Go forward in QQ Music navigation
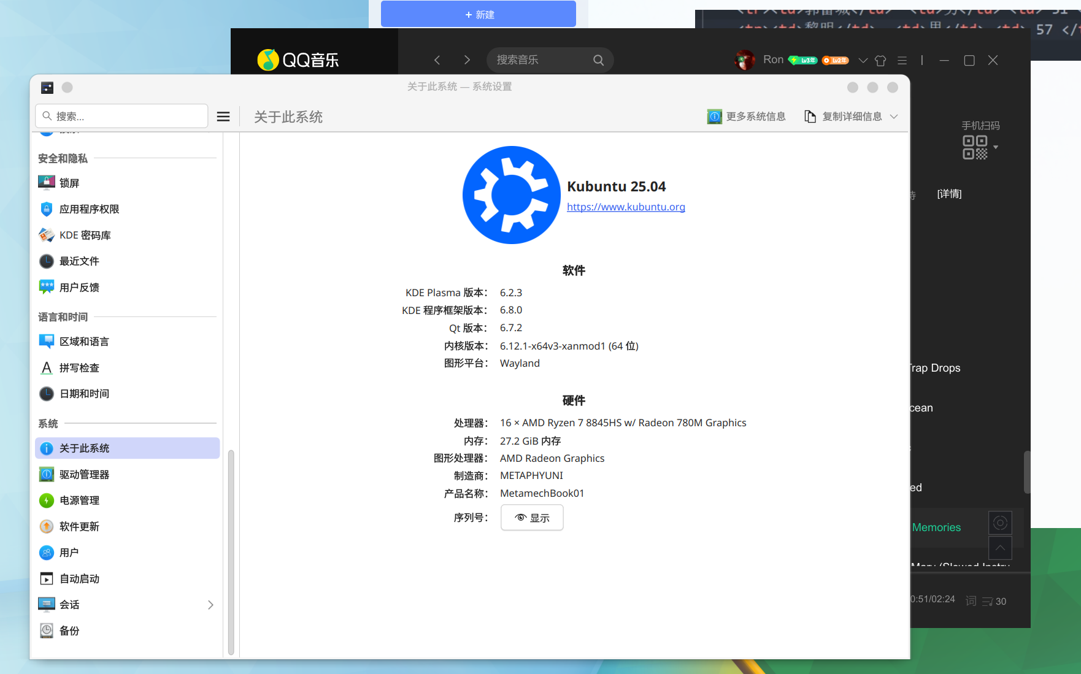Screen dimensions: 1081x674 pos(467,60)
